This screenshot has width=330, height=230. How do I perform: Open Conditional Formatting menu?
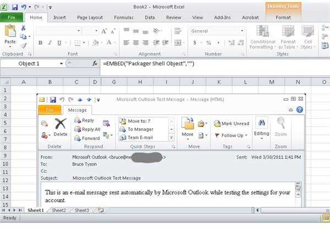point(262,37)
